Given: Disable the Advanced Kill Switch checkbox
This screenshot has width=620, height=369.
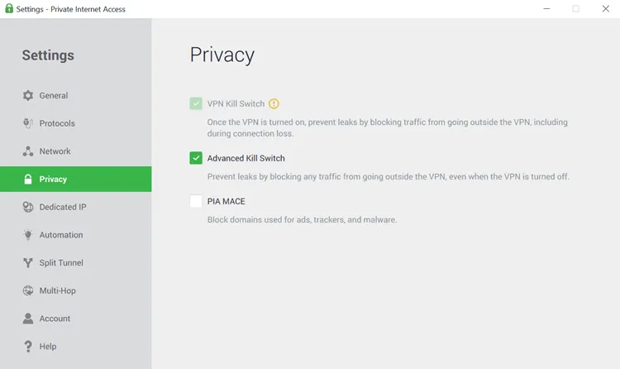Looking at the screenshot, I should (196, 158).
